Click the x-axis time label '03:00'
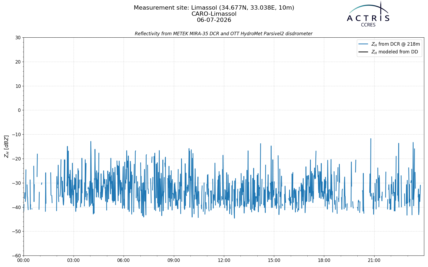 [x=74, y=260]
